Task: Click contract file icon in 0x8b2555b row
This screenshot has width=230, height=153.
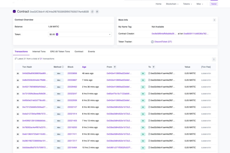Action: pos(149,80)
